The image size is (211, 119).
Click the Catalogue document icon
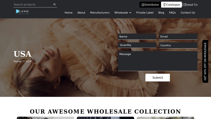(x=165, y=5)
